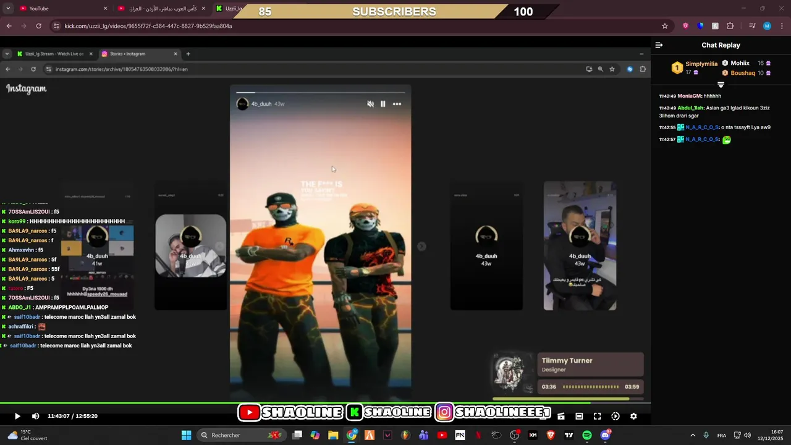This screenshot has height=445, width=791.
Task: Open the Chrome profile avatar
Action: click(x=767, y=26)
